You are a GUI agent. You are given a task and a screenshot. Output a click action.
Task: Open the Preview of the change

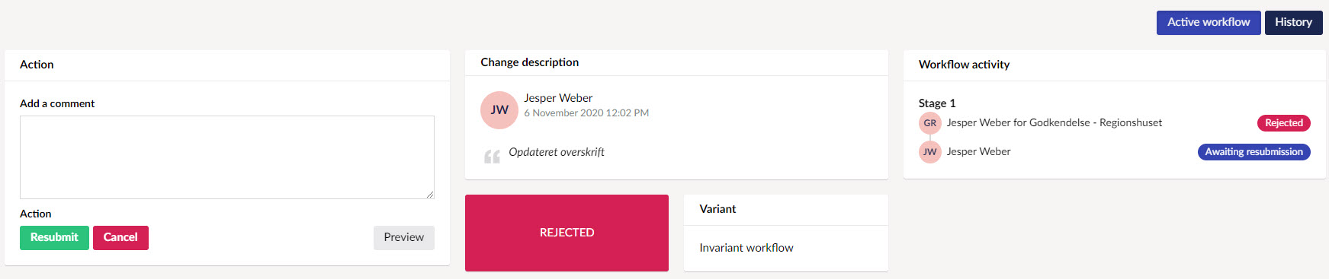point(404,238)
